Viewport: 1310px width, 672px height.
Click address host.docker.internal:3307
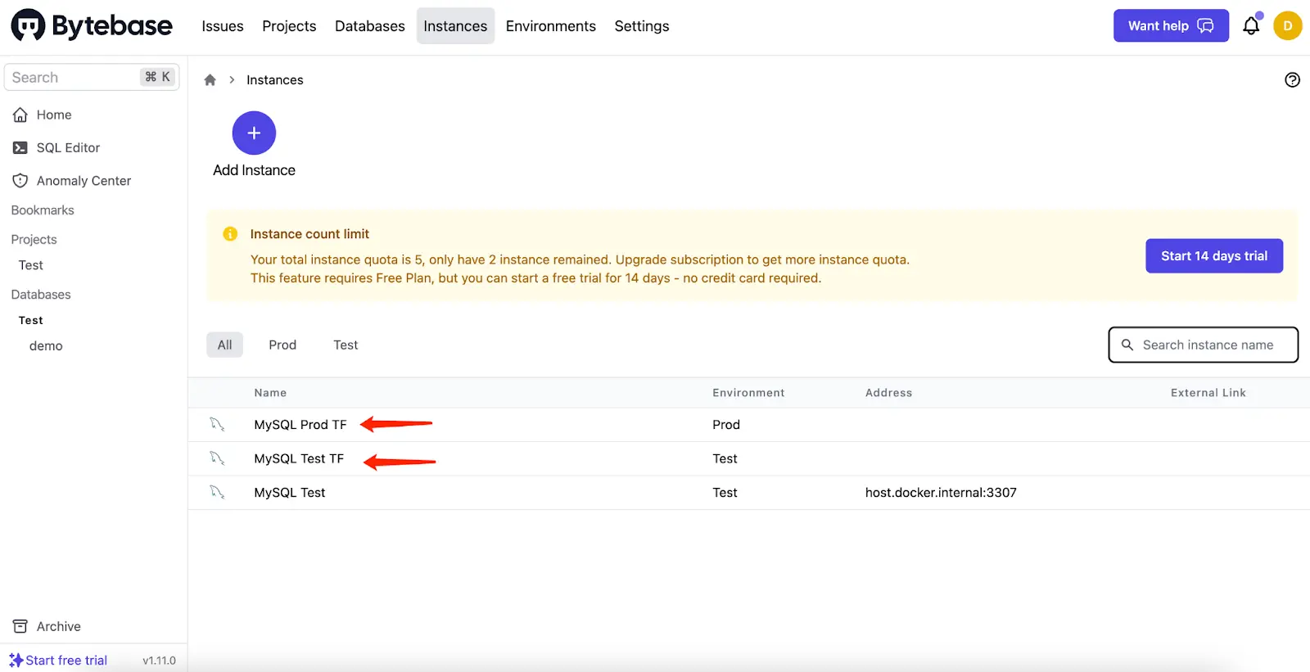coord(941,492)
